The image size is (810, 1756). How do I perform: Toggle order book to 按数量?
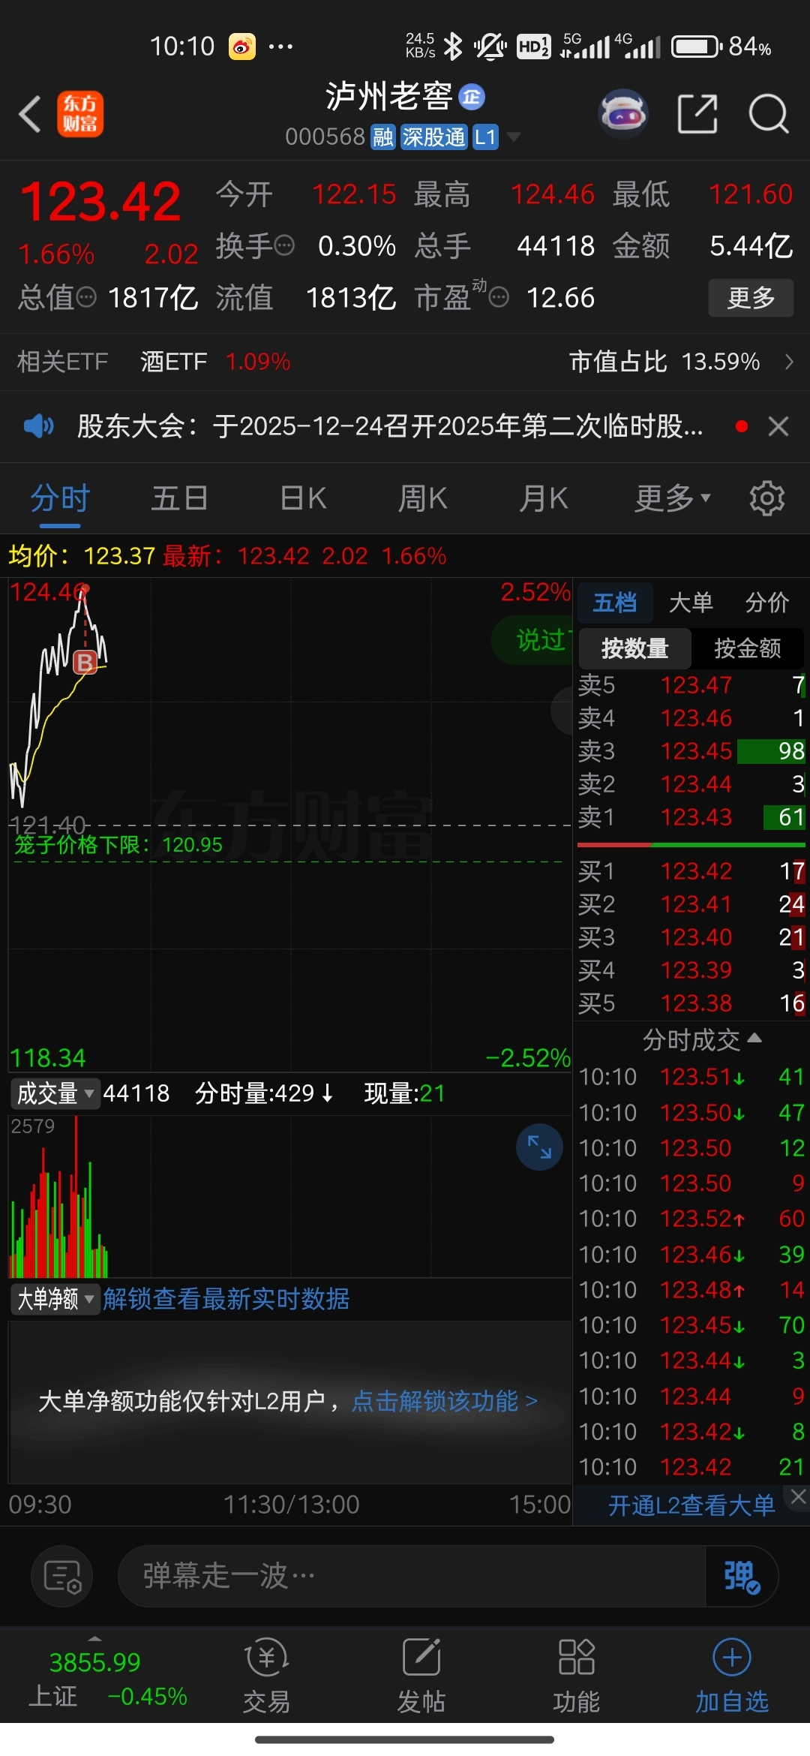(634, 648)
